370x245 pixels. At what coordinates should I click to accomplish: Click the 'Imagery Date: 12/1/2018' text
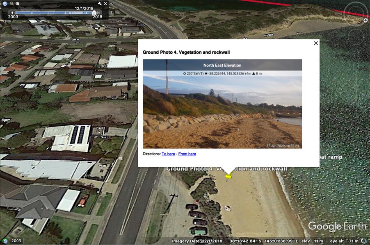coord(197,241)
